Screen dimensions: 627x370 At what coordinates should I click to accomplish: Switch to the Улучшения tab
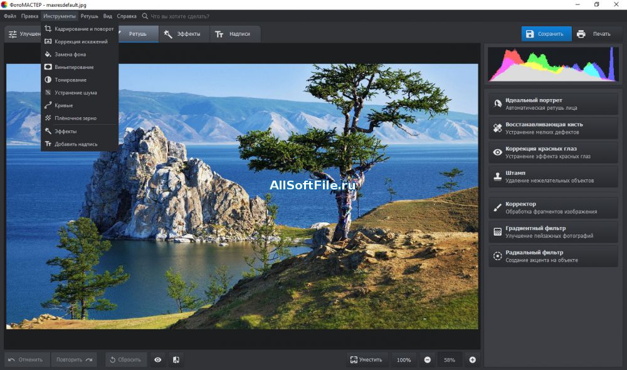coord(23,34)
